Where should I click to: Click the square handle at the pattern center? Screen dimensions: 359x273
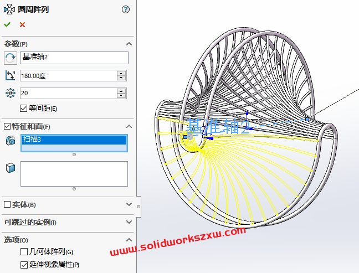coord(185,137)
